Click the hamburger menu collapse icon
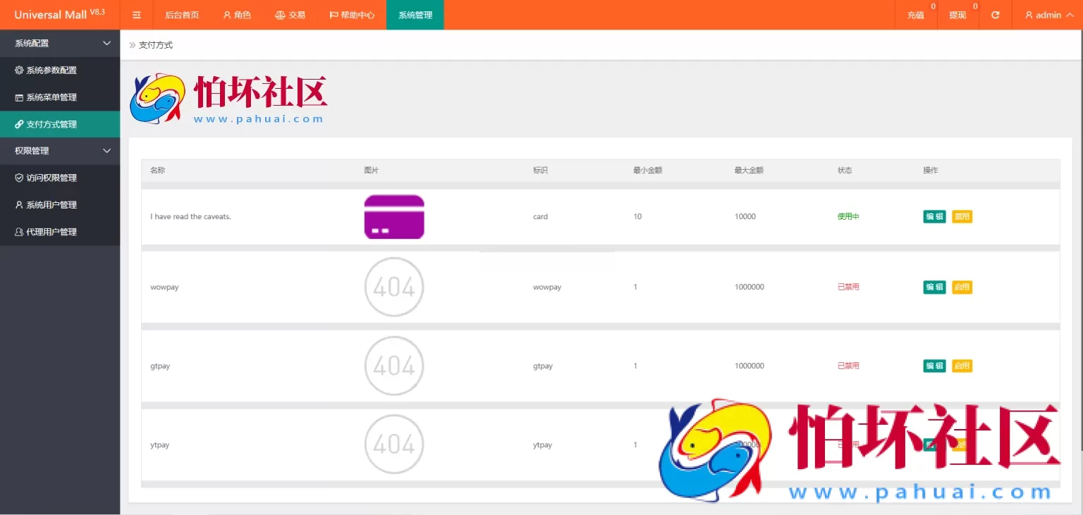 137,15
